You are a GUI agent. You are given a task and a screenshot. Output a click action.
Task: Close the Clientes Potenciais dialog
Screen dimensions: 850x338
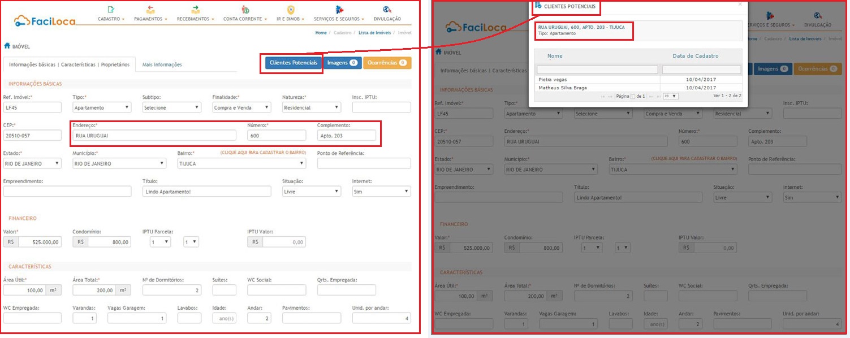click(x=740, y=4)
